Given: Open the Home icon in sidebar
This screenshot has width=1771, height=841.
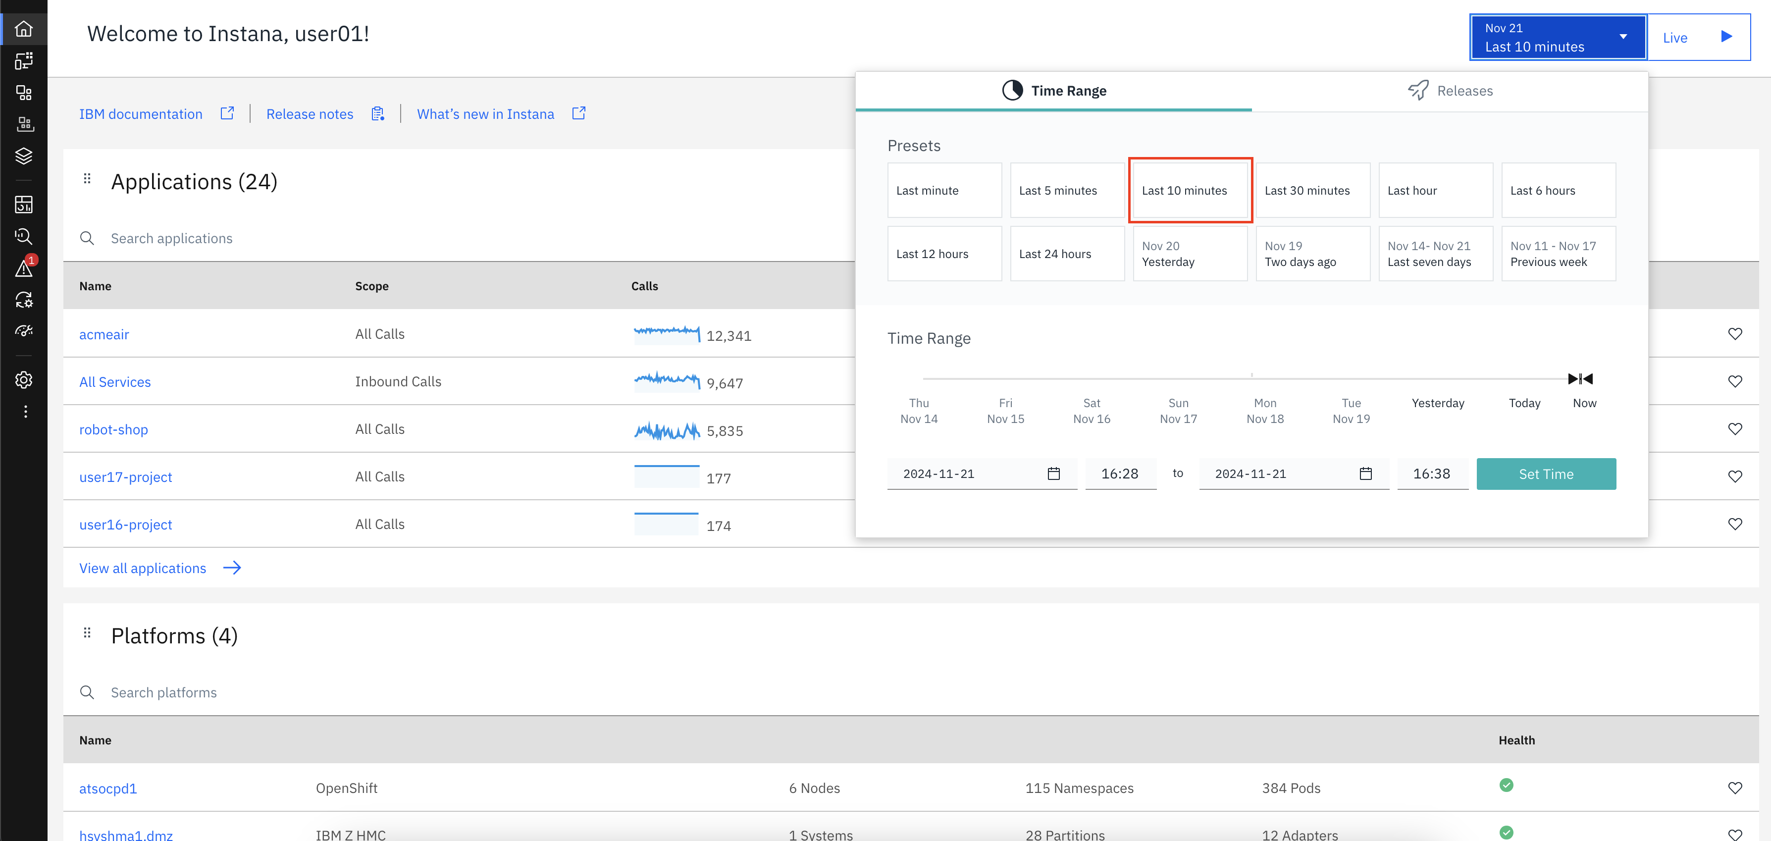Looking at the screenshot, I should click(x=24, y=29).
